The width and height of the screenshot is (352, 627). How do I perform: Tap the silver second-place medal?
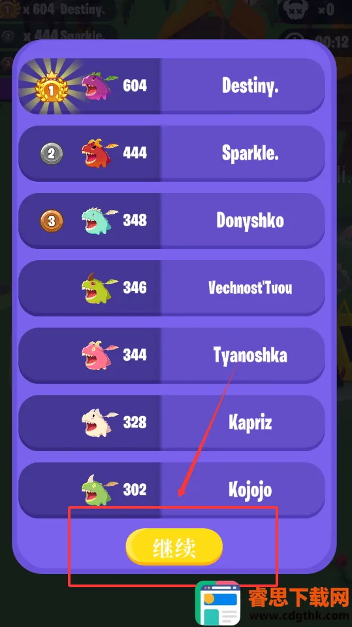point(52,154)
